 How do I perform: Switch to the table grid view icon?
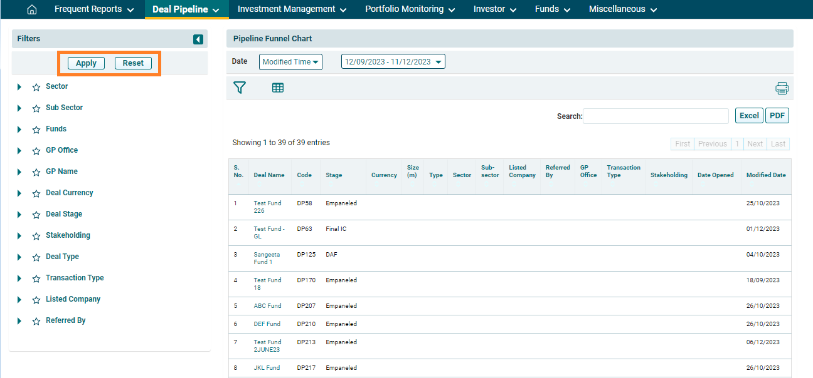point(278,88)
